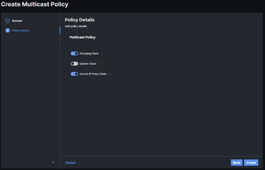Click the Create Multicast Policy title

[x=35, y=5]
